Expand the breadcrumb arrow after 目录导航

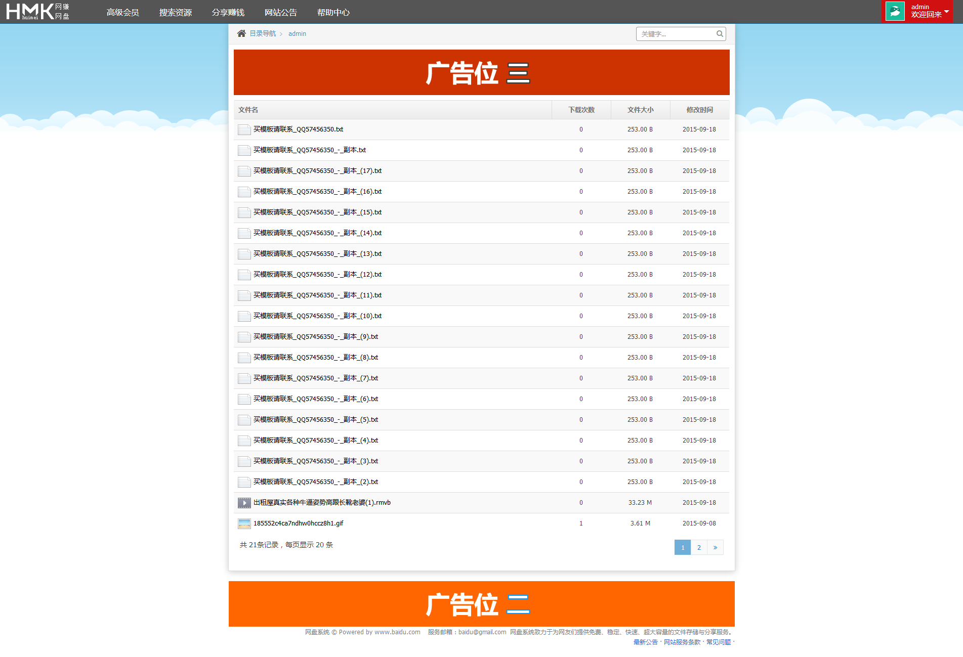[282, 33]
